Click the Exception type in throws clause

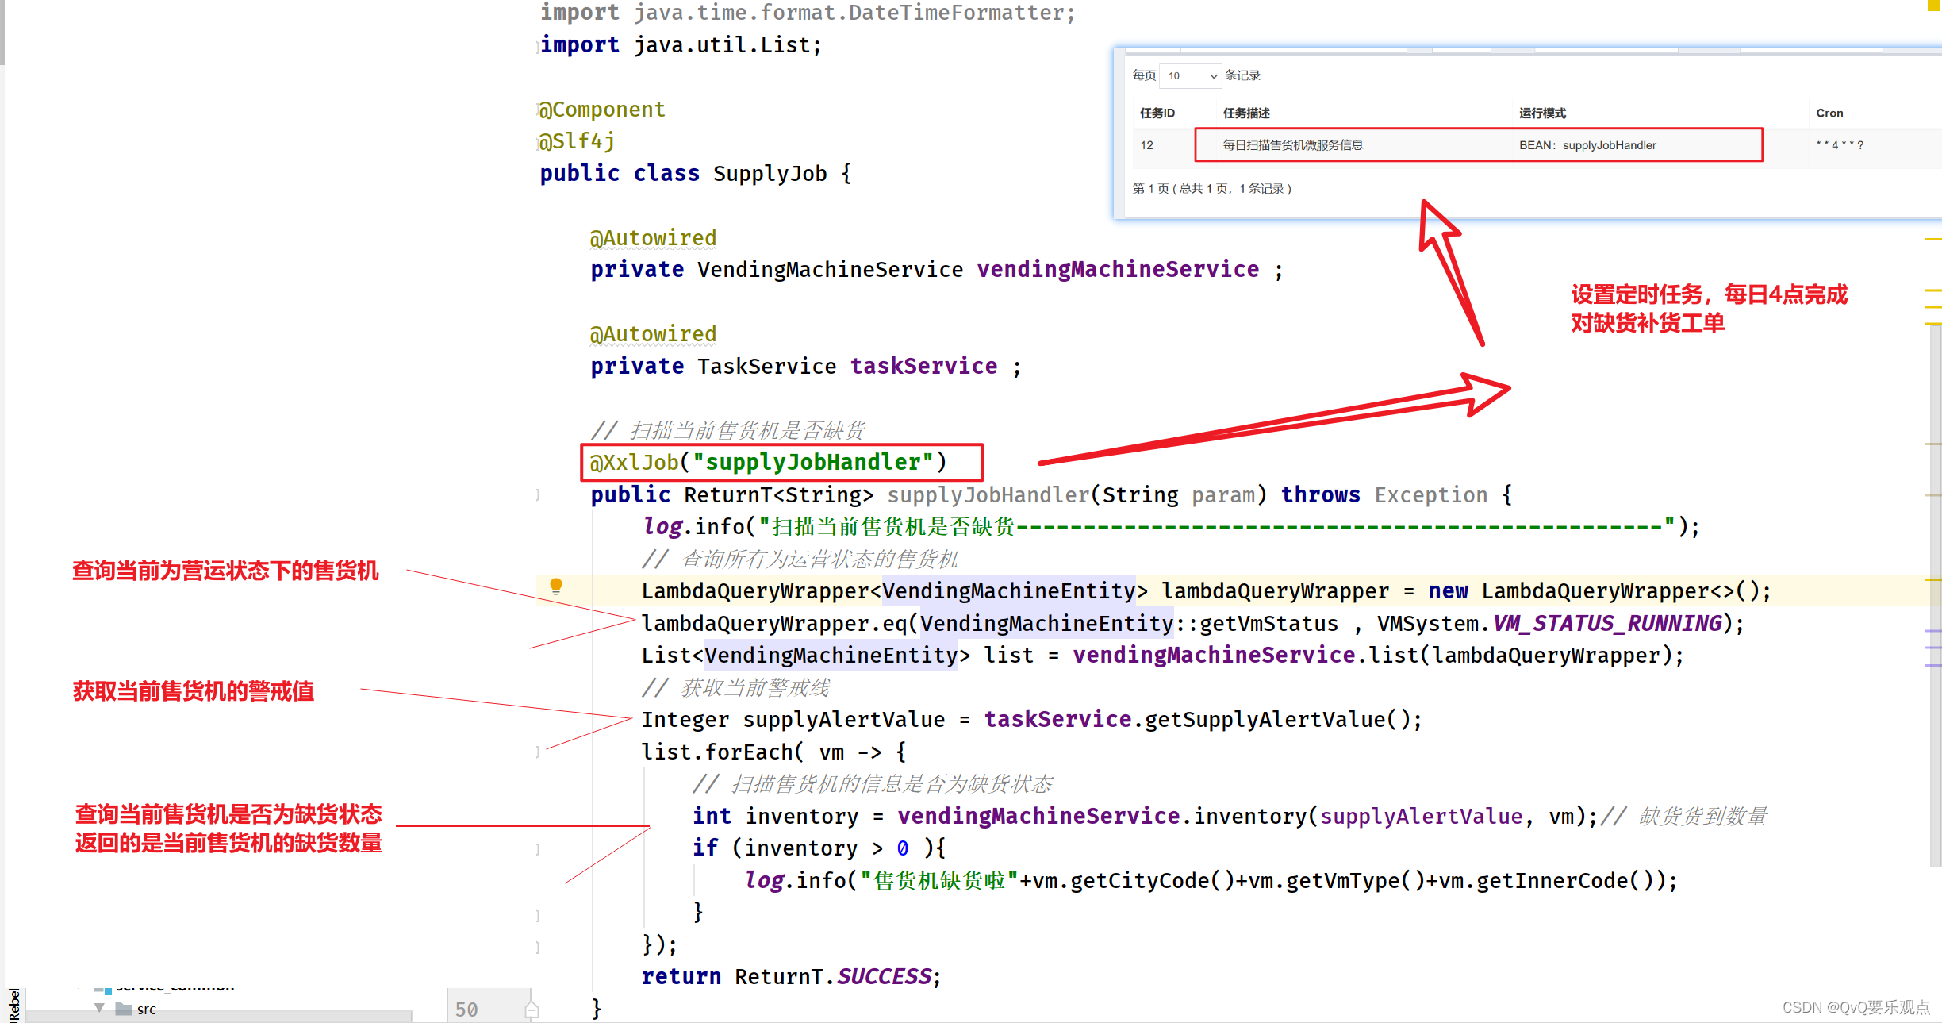tap(1430, 495)
